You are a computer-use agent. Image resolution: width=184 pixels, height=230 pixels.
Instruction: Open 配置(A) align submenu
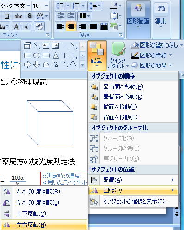(133, 180)
